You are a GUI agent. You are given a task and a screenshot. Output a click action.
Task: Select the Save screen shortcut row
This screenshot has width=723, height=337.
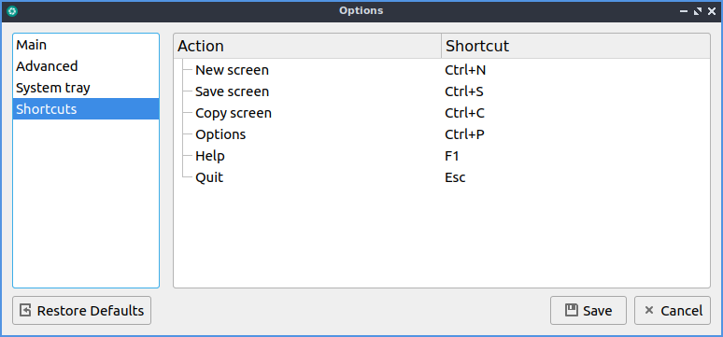(442, 91)
